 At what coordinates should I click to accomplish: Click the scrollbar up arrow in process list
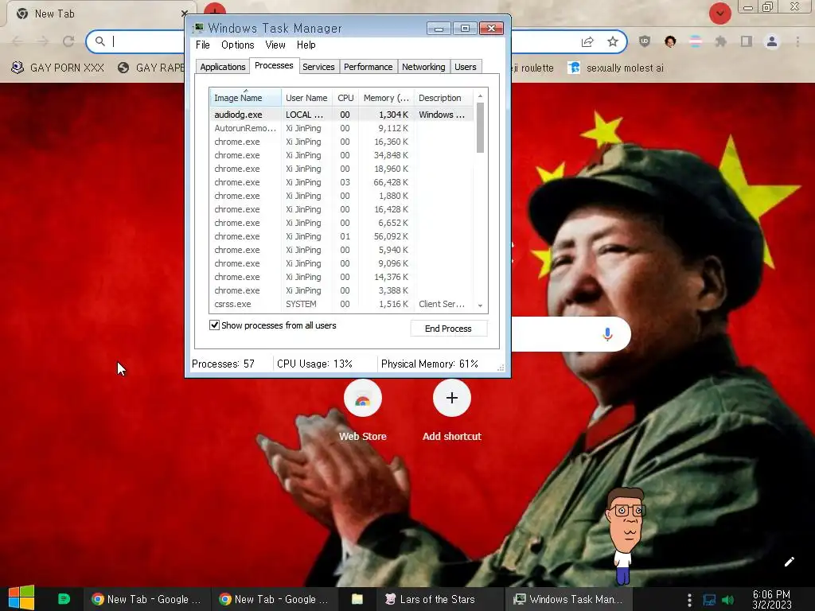click(480, 95)
